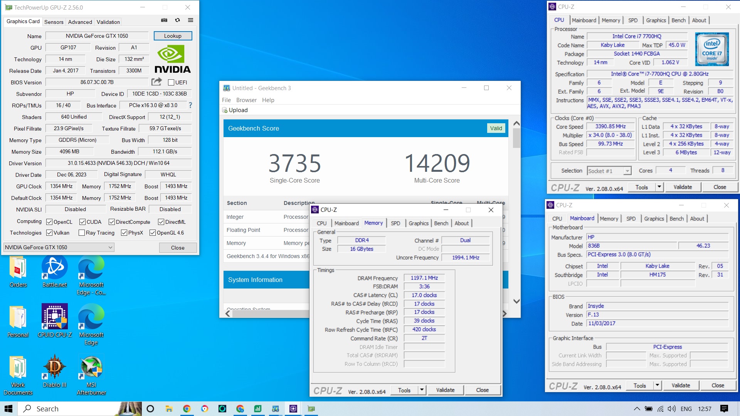Viewport: 740px width, 416px height.
Task: Toggle the Vulkan checkbox
Action: 49,233
